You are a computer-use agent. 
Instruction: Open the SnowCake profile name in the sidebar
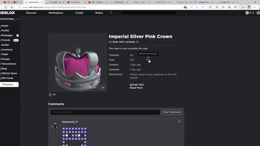click(x=9, y=19)
